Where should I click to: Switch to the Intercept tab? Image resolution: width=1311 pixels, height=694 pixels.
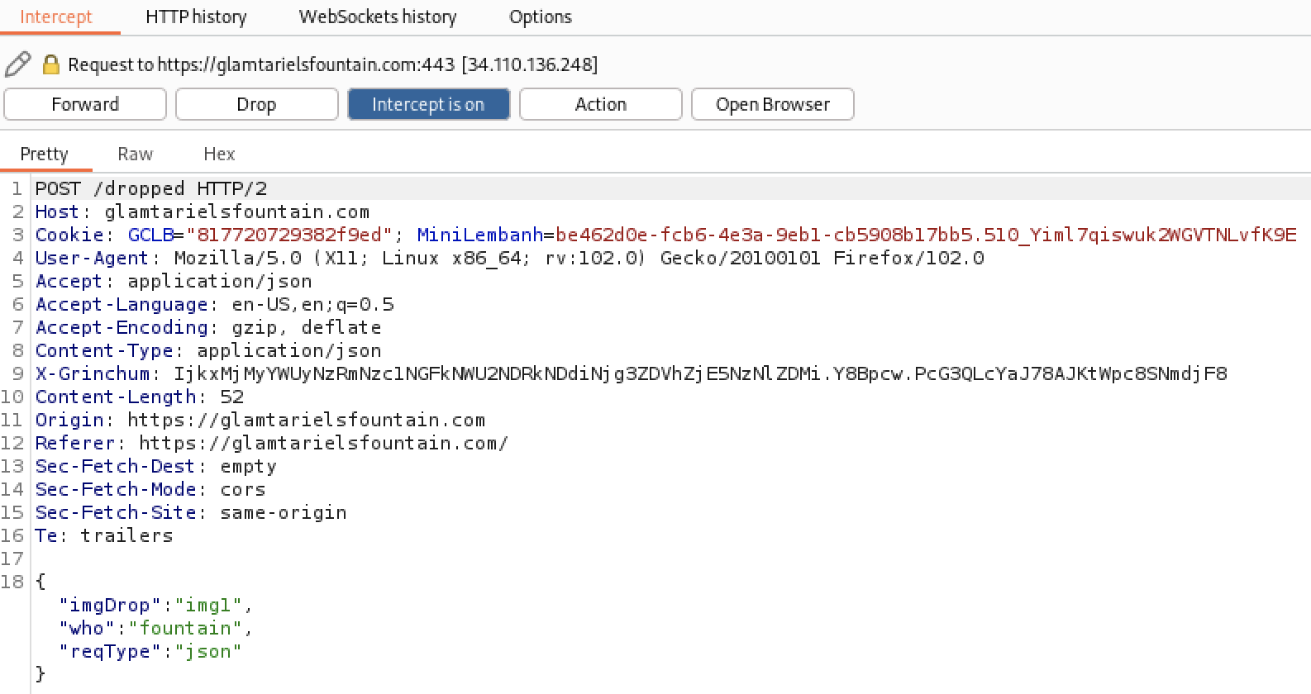55,17
